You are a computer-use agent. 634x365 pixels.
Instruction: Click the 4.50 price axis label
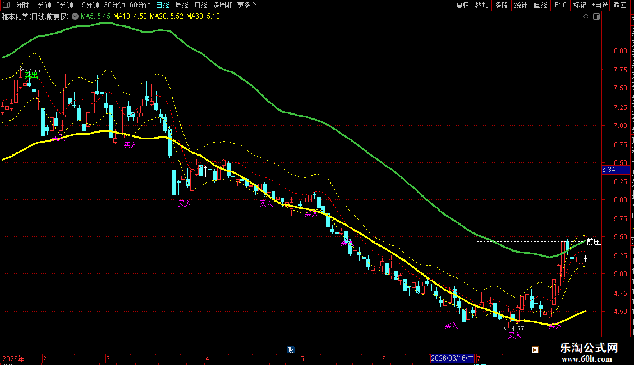(620, 312)
